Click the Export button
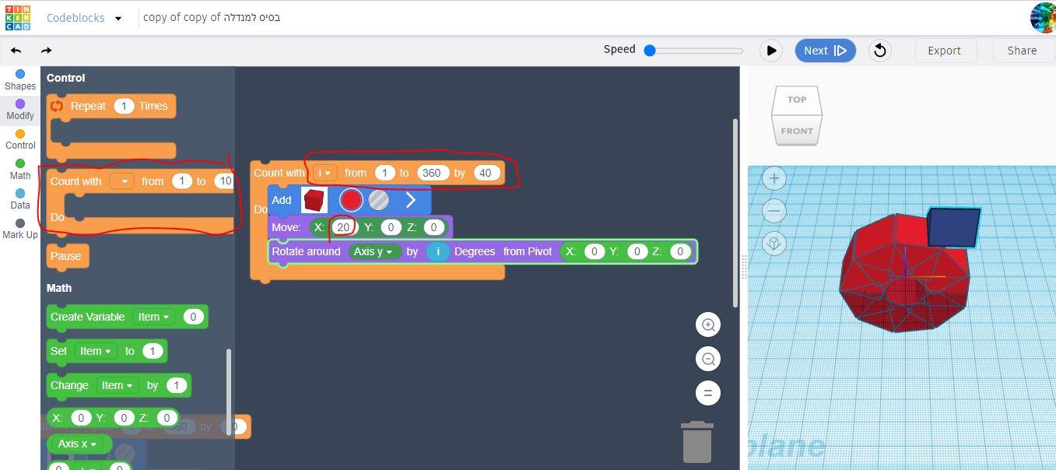Screen dimensions: 1056x470 (944, 51)
